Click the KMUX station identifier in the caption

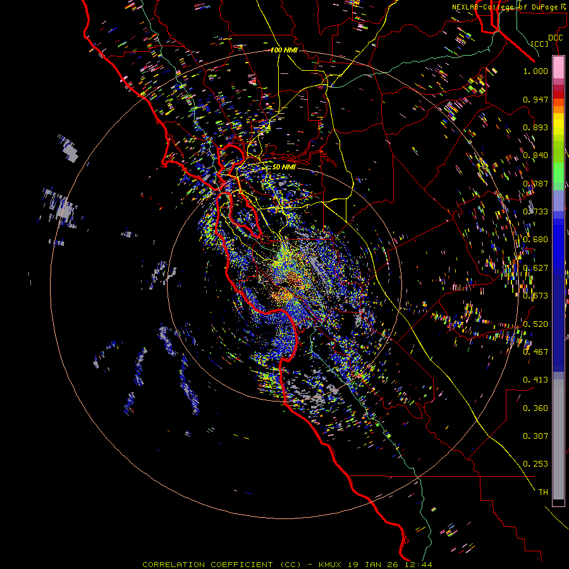click(331, 565)
